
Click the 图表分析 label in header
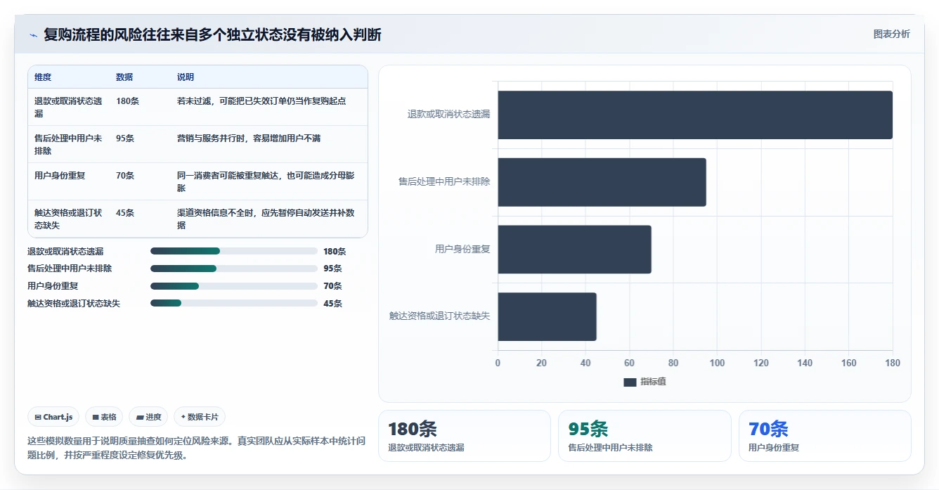[891, 34]
